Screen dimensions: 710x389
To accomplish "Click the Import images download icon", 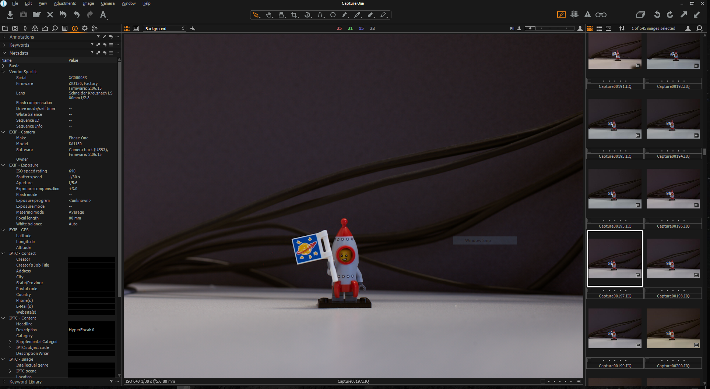I will pos(10,15).
